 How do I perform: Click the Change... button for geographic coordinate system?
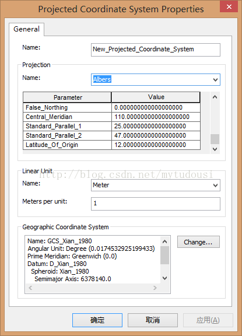point(198,242)
